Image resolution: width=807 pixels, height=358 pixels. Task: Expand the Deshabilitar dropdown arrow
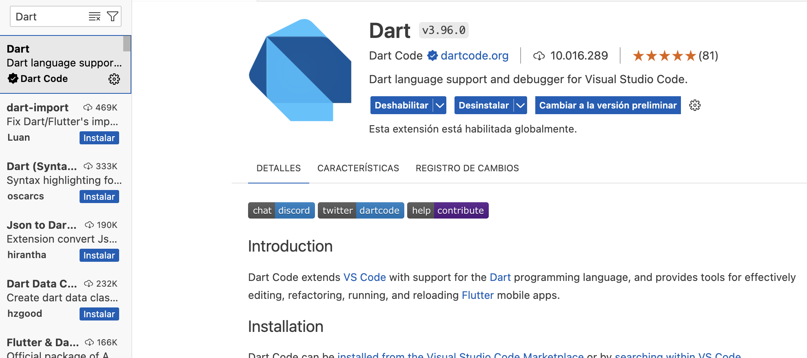pyautogui.click(x=440, y=105)
